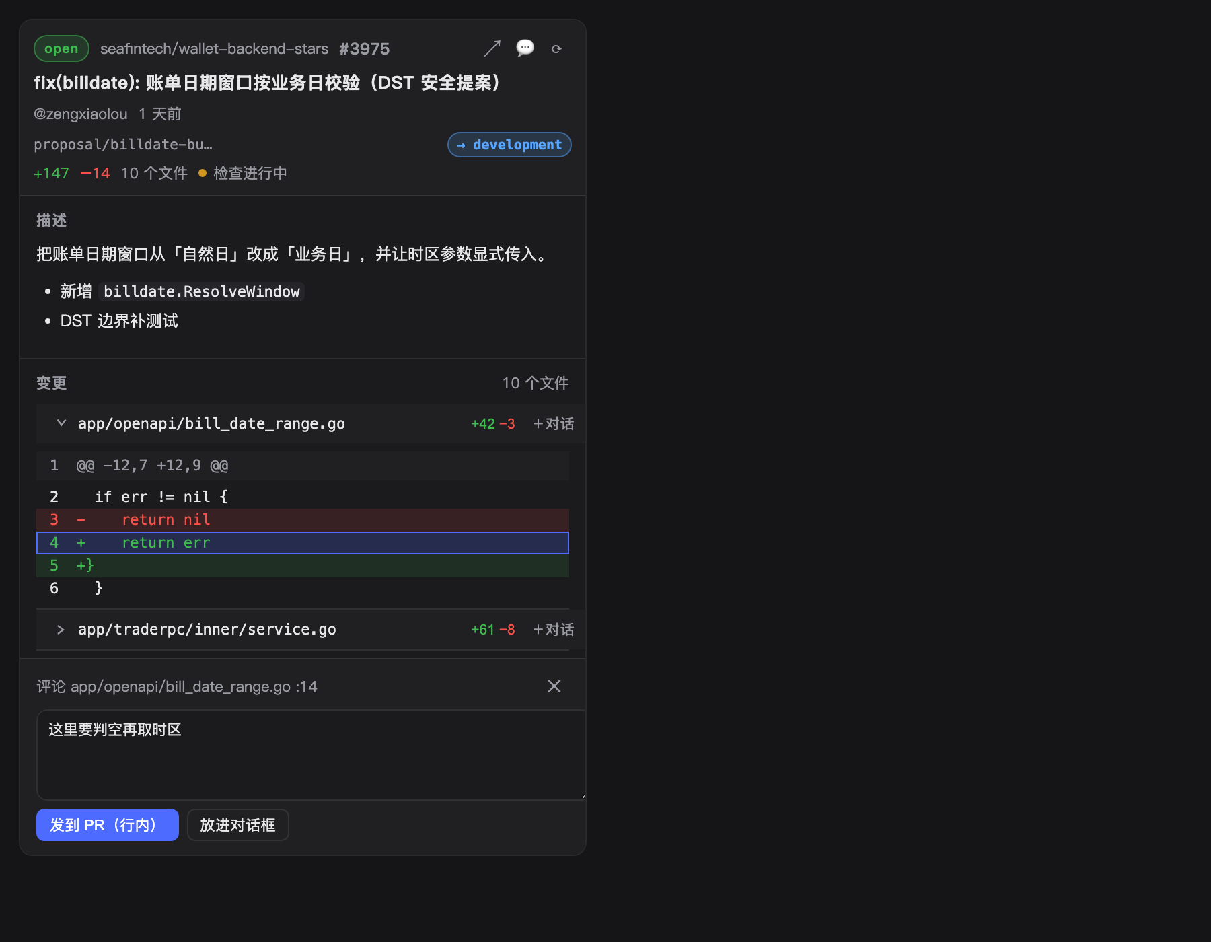This screenshot has width=1211, height=942.
Task: Collapse the bill_date_range.go file diff
Action: (61, 423)
